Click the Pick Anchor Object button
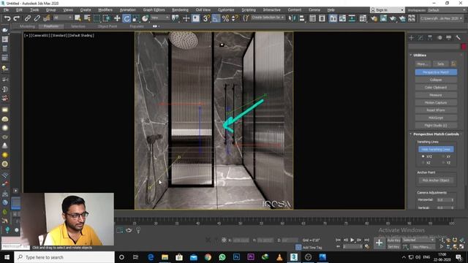This screenshot has height=263, width=468. point(436,180)
